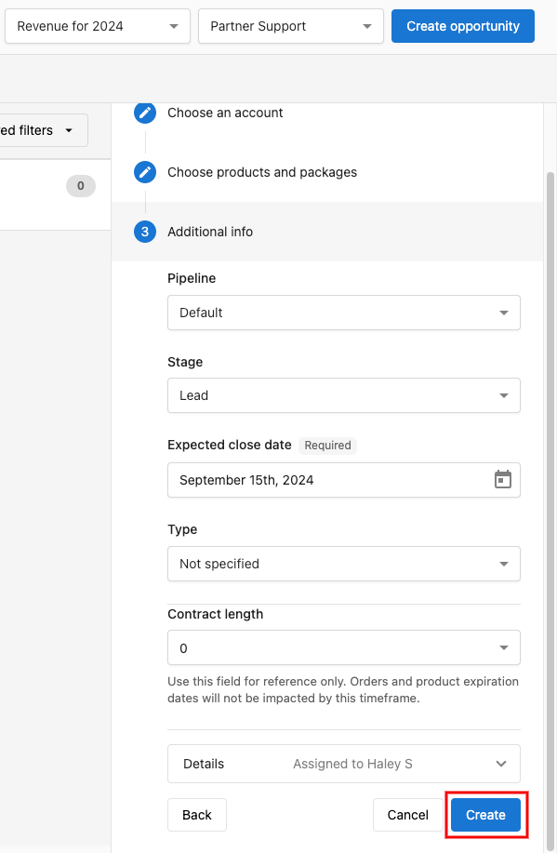Open the Stage dropdown showing Lead
Image resolution: width=557 pixels, height=853 pixels.
tap(344, 395)
